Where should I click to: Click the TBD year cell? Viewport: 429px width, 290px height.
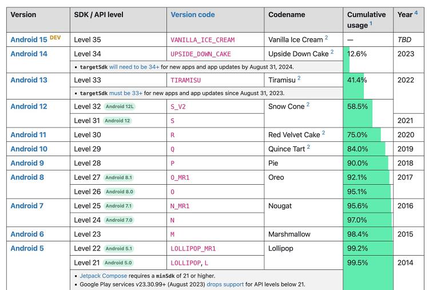click(x=409, y=39)
